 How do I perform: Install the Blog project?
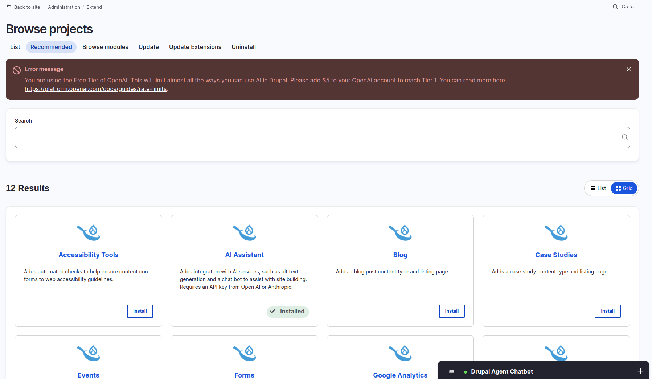[x=452, y=311]
